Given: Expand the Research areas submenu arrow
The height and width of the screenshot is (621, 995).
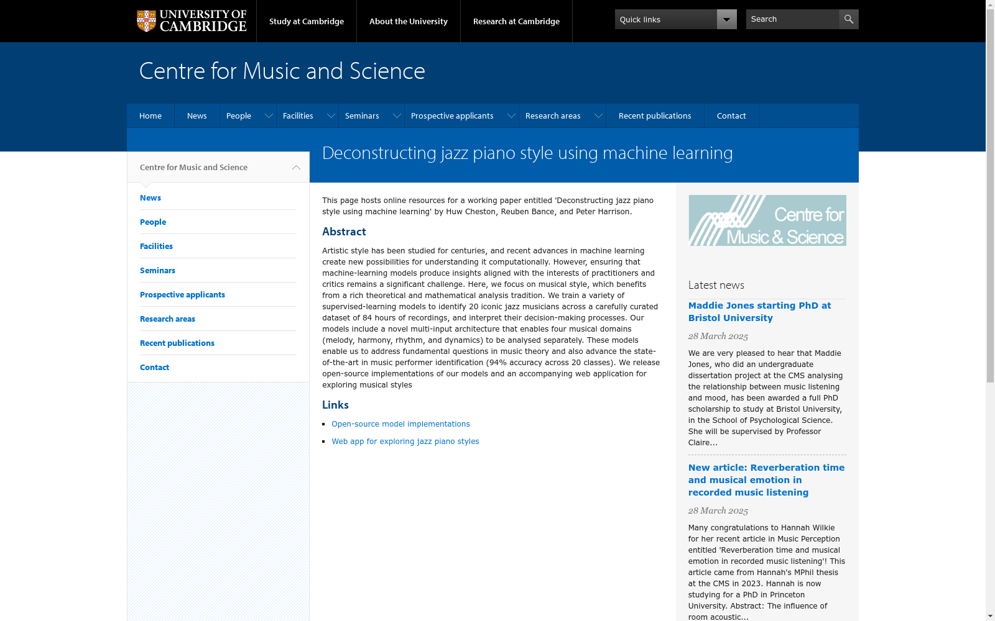Looking at the screenshot, I should pyautogui.click(x=598, y=116).
